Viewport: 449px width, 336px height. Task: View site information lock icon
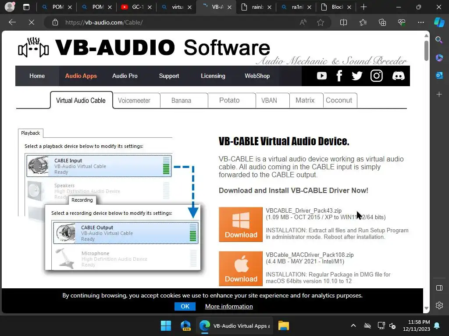tap(55, 22)
